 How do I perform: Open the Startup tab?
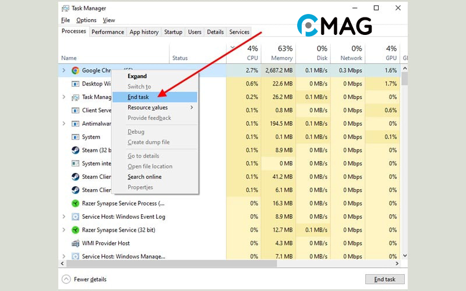[x=173, y=32]
